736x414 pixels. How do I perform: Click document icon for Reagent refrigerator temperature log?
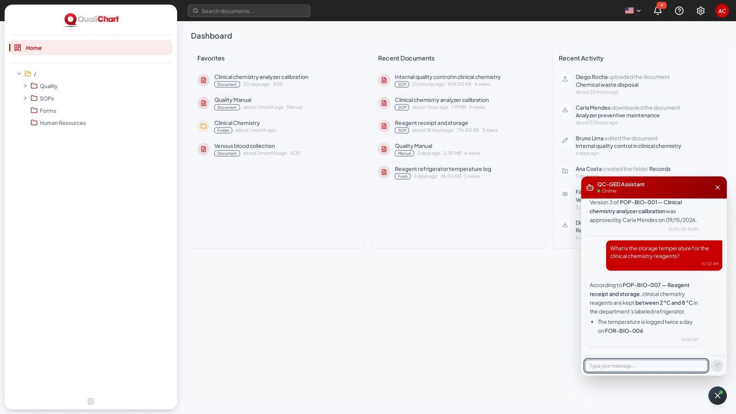pos(384,172)
